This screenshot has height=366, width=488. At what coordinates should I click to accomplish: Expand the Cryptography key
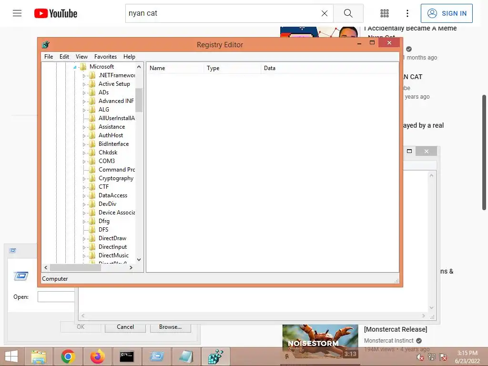point(84,179)
